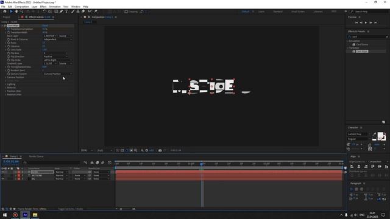Clear the Effects & Presets search

tap(387, 36)
